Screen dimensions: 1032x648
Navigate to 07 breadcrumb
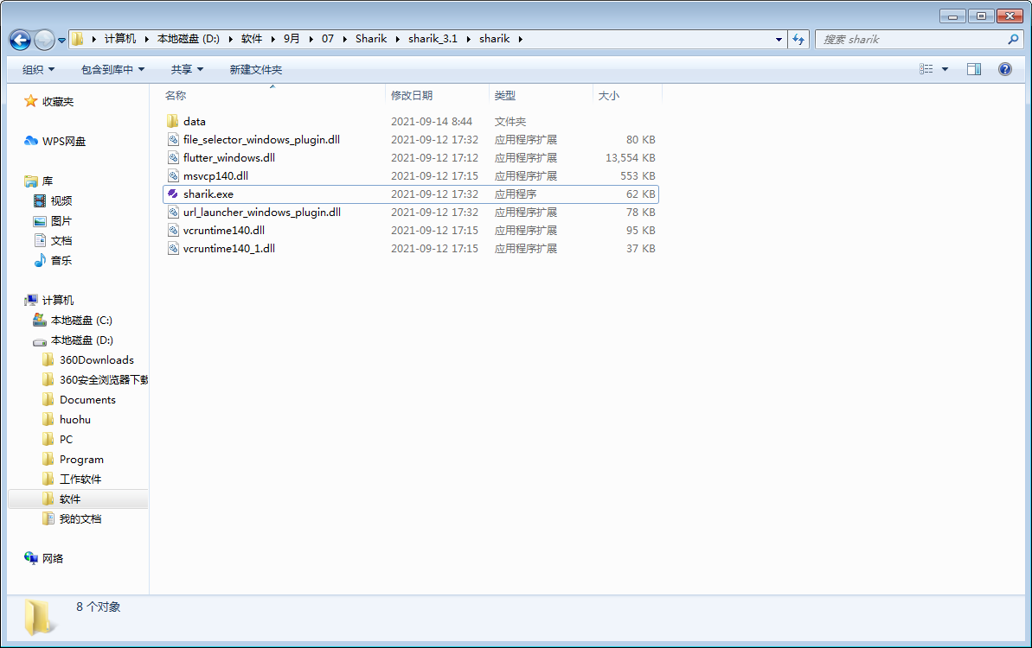pyautogui.click(x=328, y=39)
